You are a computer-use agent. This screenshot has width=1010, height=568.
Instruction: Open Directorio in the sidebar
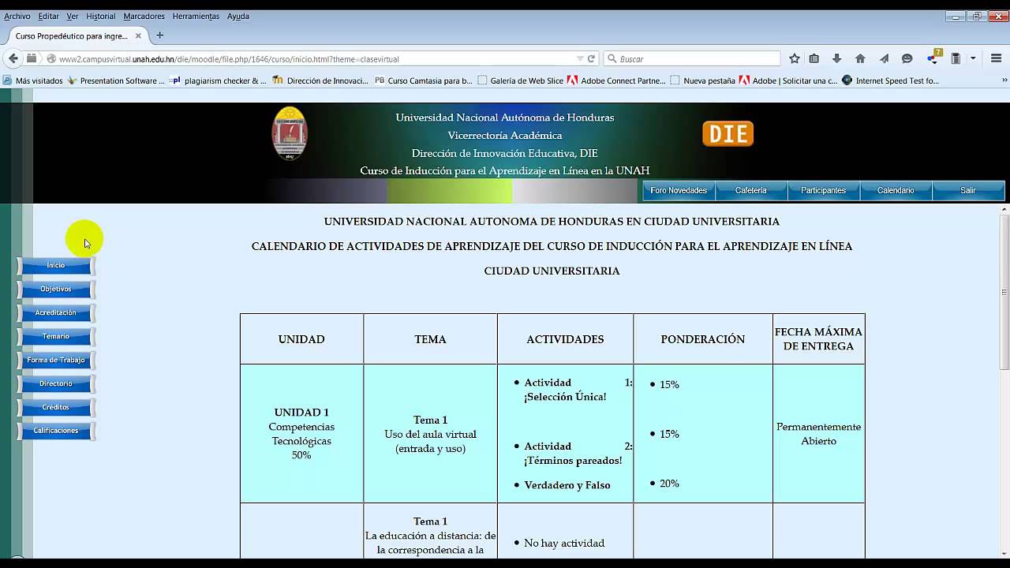click(55, 383)
